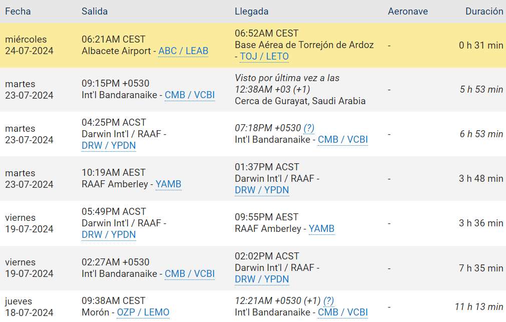The width and height of the screenshot is (506, 322).
Task: Click the Fecha column header
Action: click(18, 12)
